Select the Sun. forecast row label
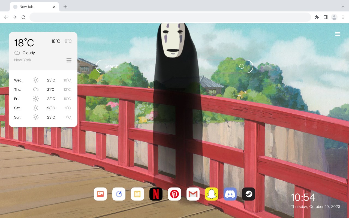 (x=18, y=117)
